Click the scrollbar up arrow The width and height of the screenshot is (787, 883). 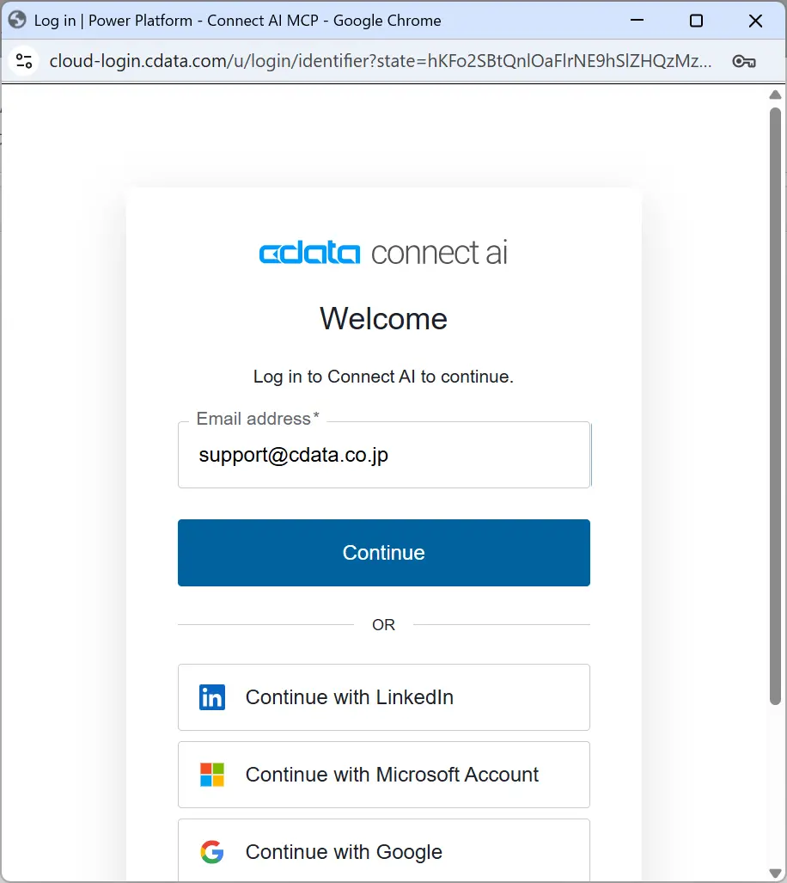[775, 95]
